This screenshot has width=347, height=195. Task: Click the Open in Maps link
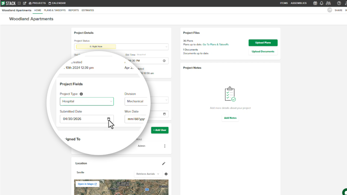pyautogui.click(x=87, y=184)
